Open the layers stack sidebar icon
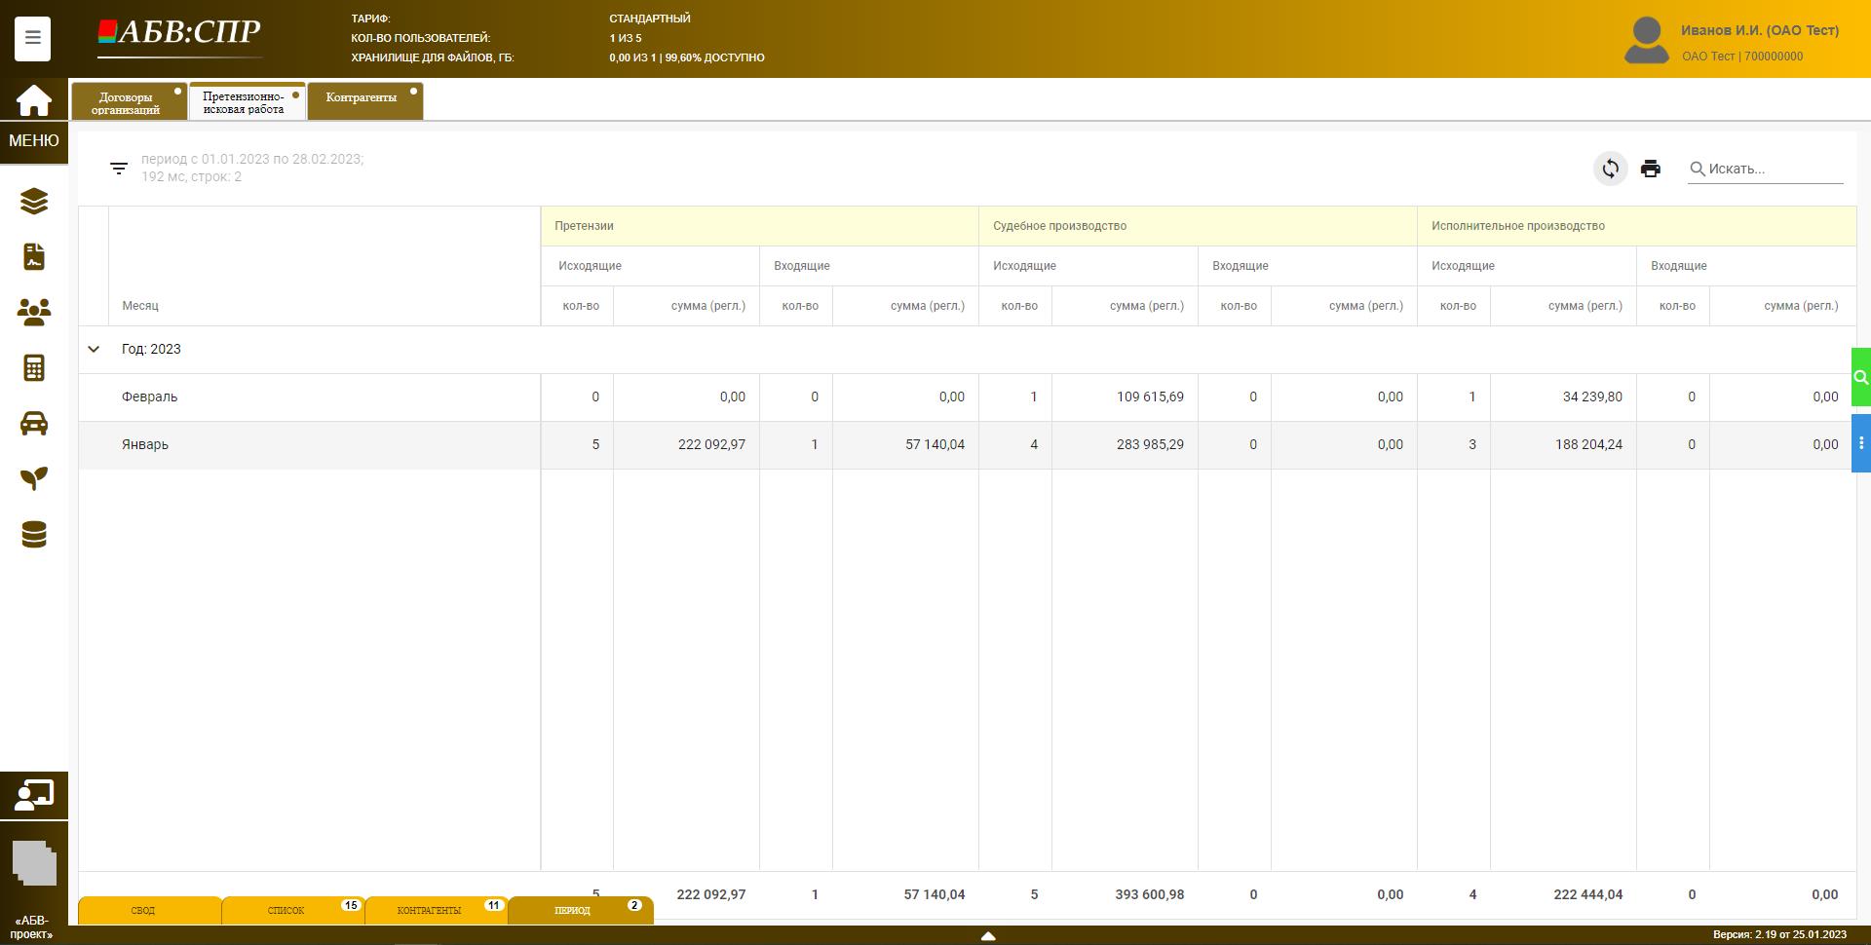 [x=34, y=202]
